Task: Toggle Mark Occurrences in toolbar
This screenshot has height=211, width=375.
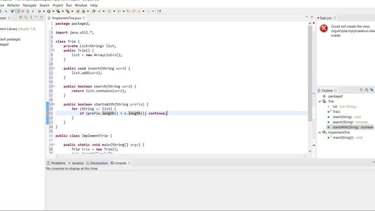Action: coord(18,11)
